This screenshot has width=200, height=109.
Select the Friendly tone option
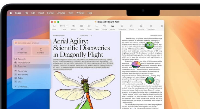click(32, 59)
